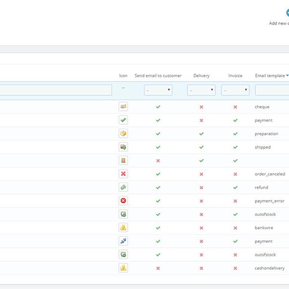Click the 'Invoice' column header
The height and width of the screenshot is (289, 289).
235,76
